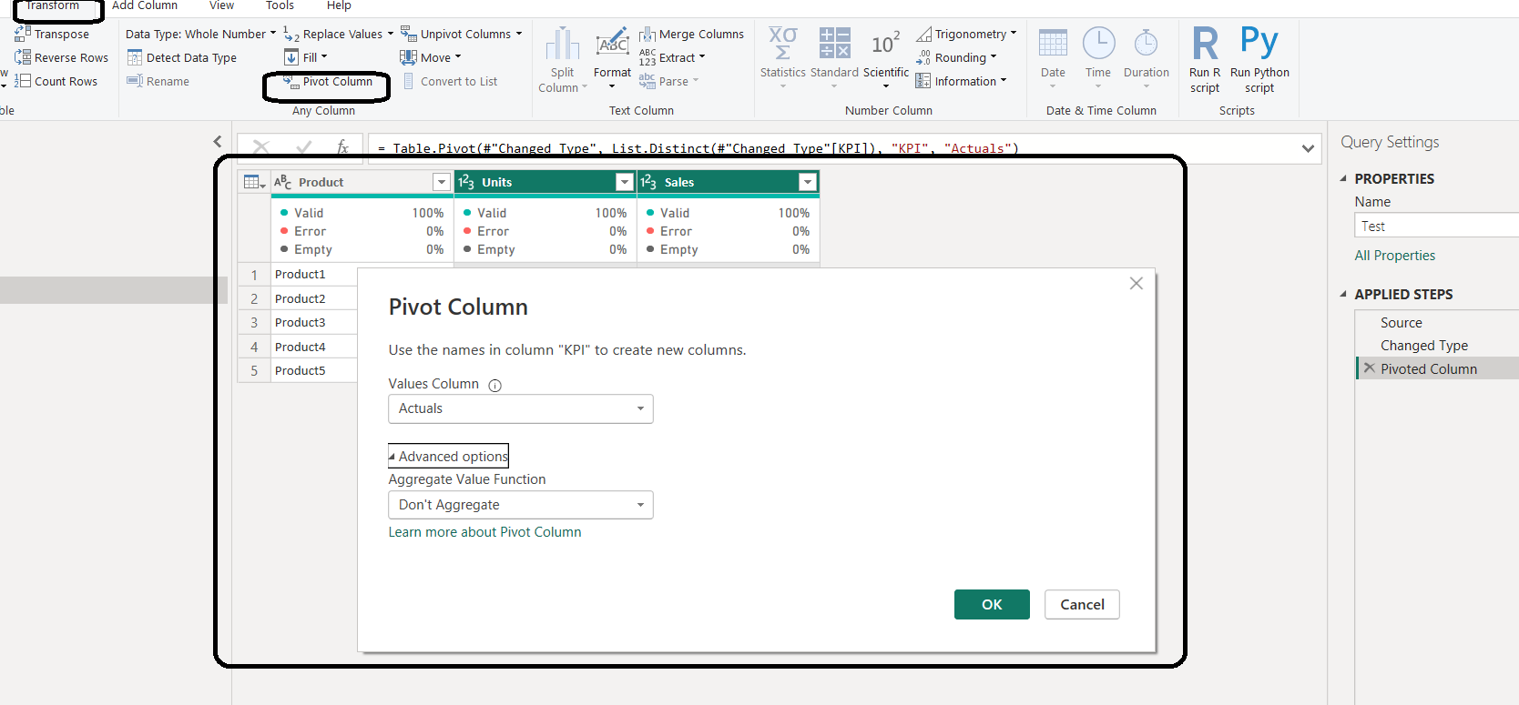The image size is (1519, 705).
Task: Click info icon beside Values Column
Action: (x=495, y=386)
